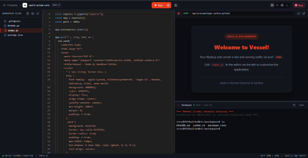Viewport: 308px width, 158px height.
Task: Click code line const port = 3000
Action: pos(67,22)
